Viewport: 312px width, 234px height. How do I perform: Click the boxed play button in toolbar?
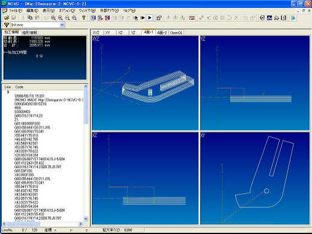[150, 18]
